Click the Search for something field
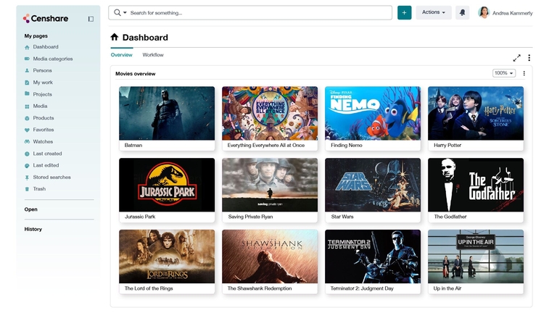This screenshot has height=313, width=557. pyautogui.click(x=250, y=13)
